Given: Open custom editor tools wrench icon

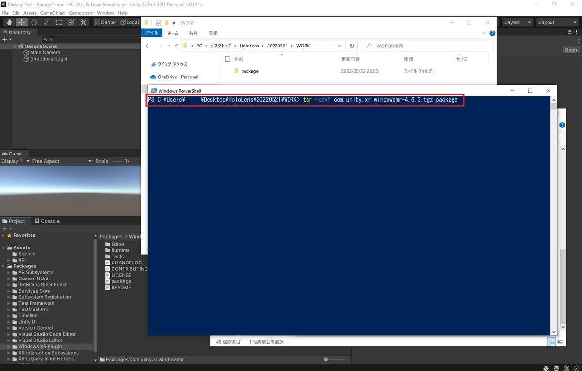Looking at the screenshot, I should pos(83,22).
